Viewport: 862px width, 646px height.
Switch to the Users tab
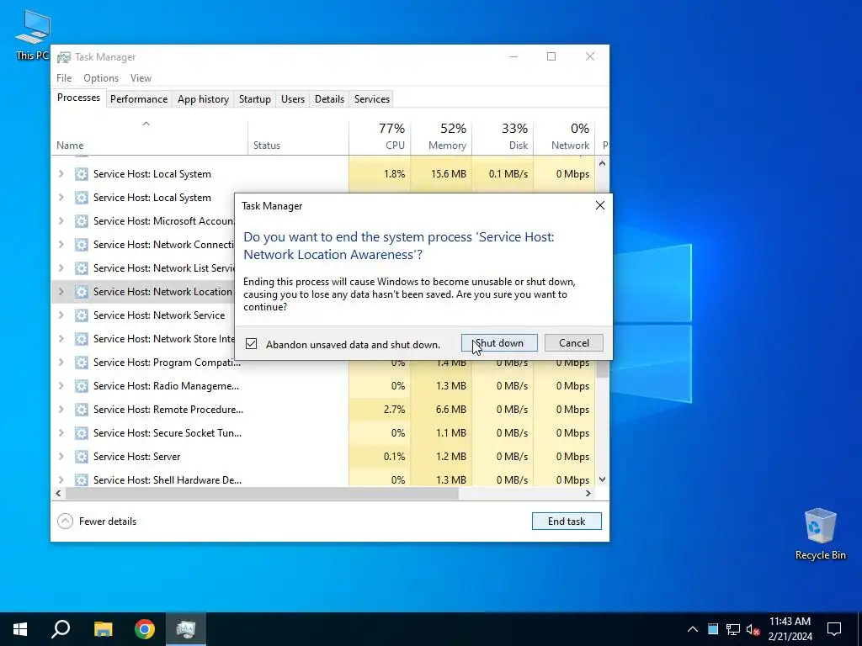(292, 99)
